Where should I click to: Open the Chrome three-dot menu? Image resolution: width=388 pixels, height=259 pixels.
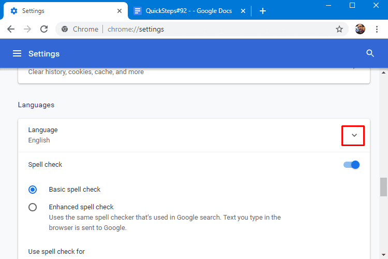pyautogui.click(x=377, y=30)
